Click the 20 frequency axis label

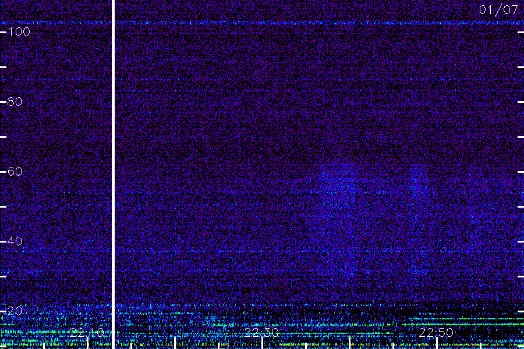(15, 311)
